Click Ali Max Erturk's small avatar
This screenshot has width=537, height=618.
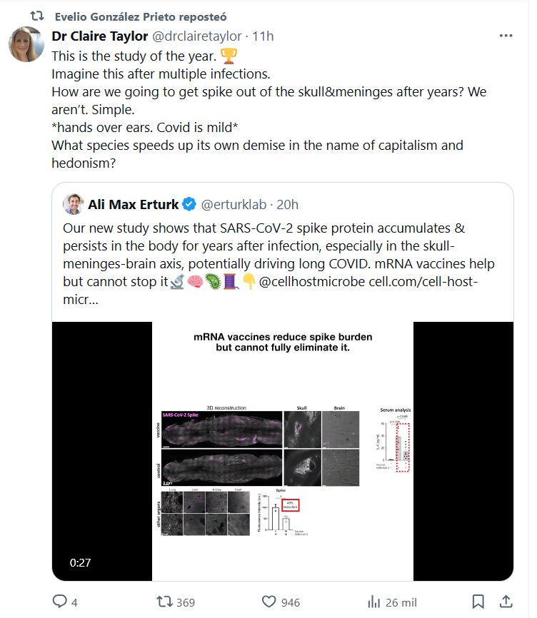73,205
